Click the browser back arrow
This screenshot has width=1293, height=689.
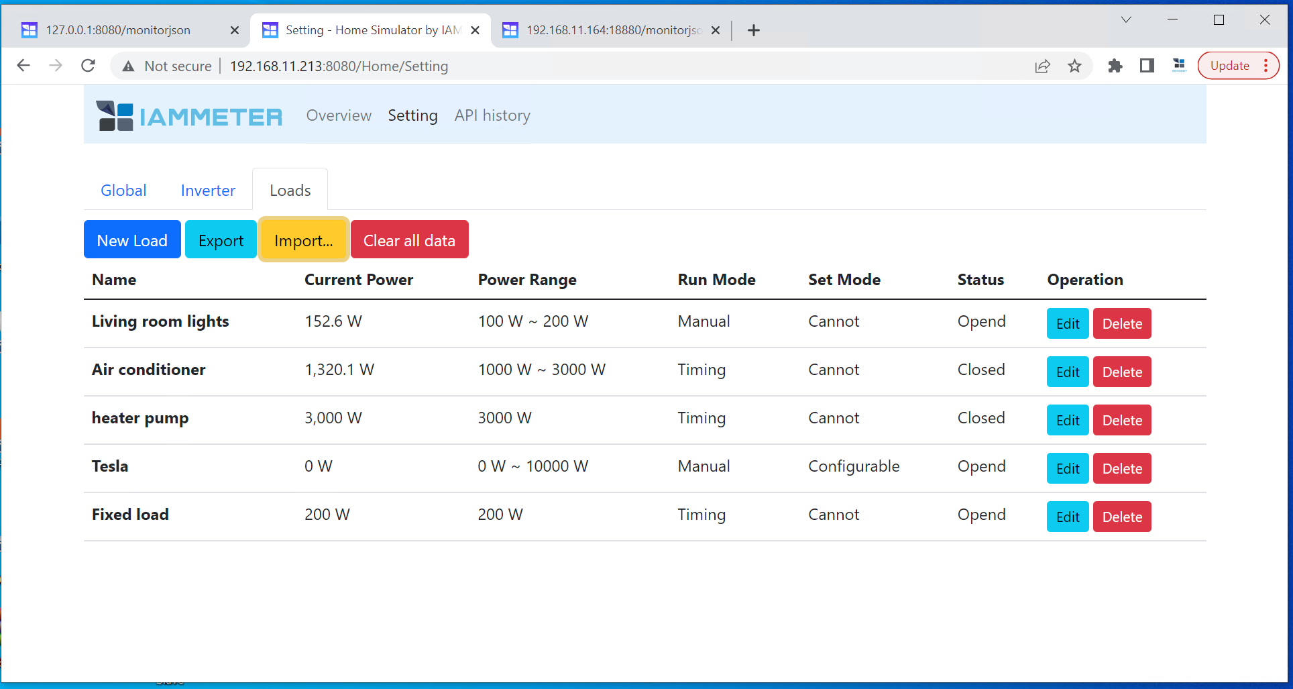click(23, 66)
